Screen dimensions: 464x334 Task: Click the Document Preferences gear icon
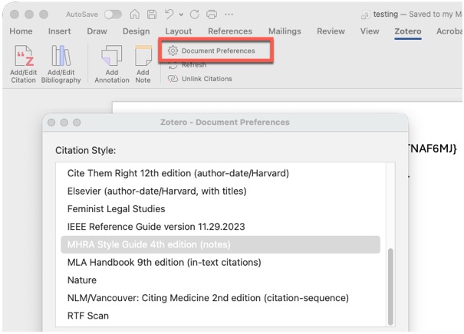[173, 51]
